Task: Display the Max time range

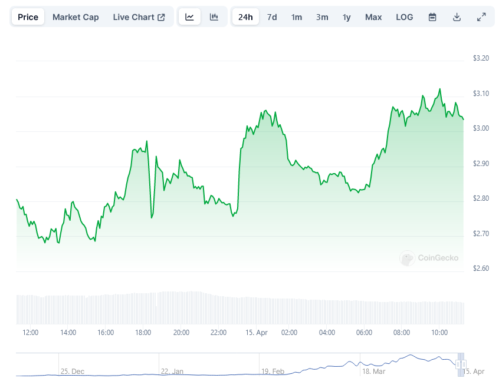Action: point(373,17)
